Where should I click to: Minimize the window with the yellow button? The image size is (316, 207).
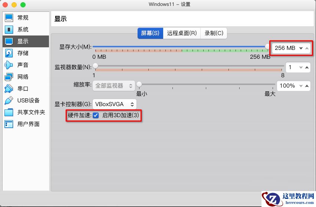point(14,4)
